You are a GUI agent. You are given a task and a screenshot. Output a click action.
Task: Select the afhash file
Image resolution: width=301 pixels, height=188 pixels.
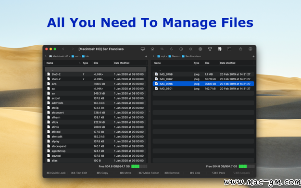pos(95,117)
